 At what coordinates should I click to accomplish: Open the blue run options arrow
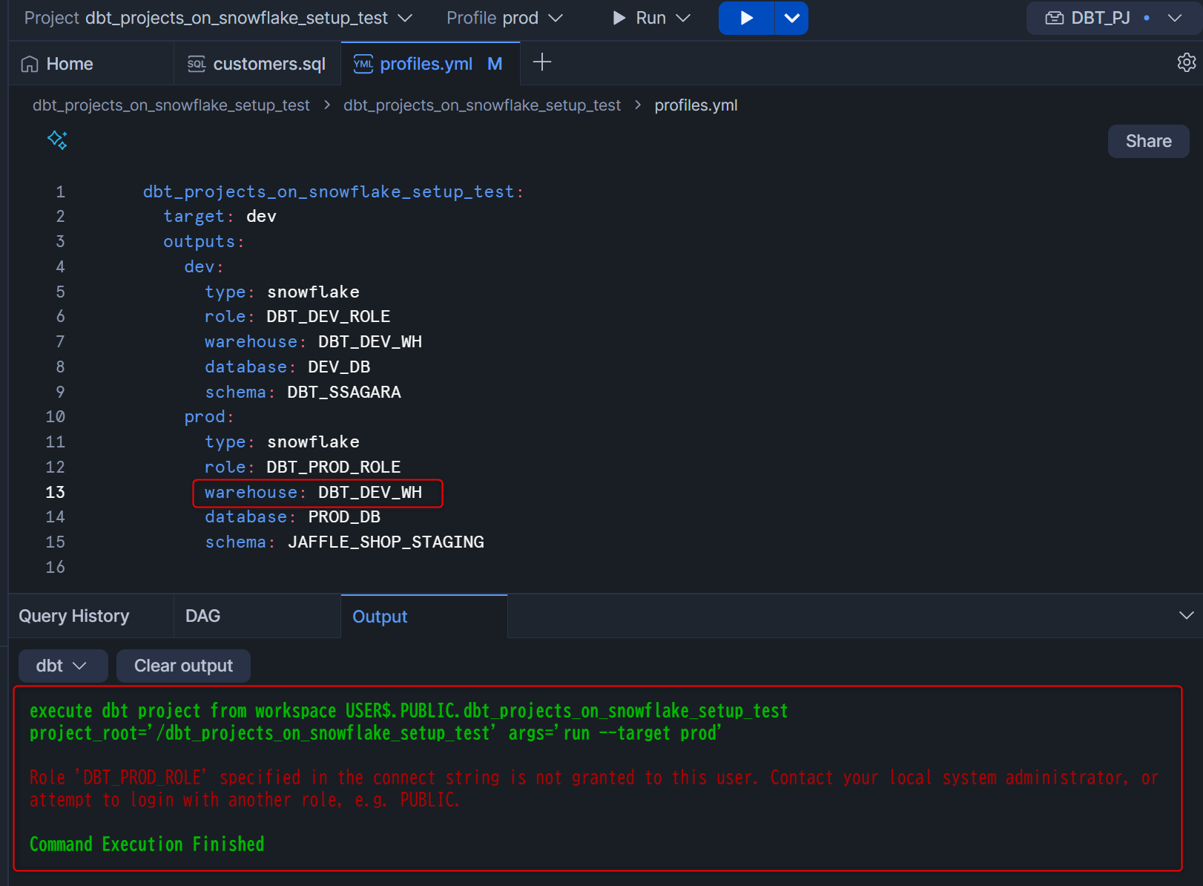pyautogui.click(x=791, y=18)
